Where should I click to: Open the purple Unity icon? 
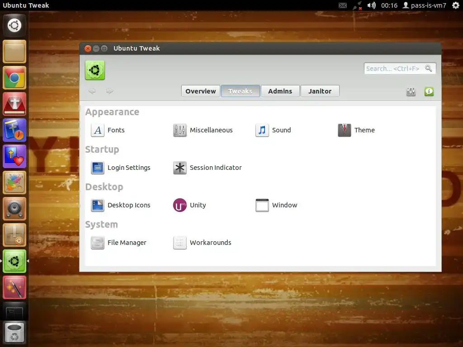pyautogui.click(x=180, y=205)
